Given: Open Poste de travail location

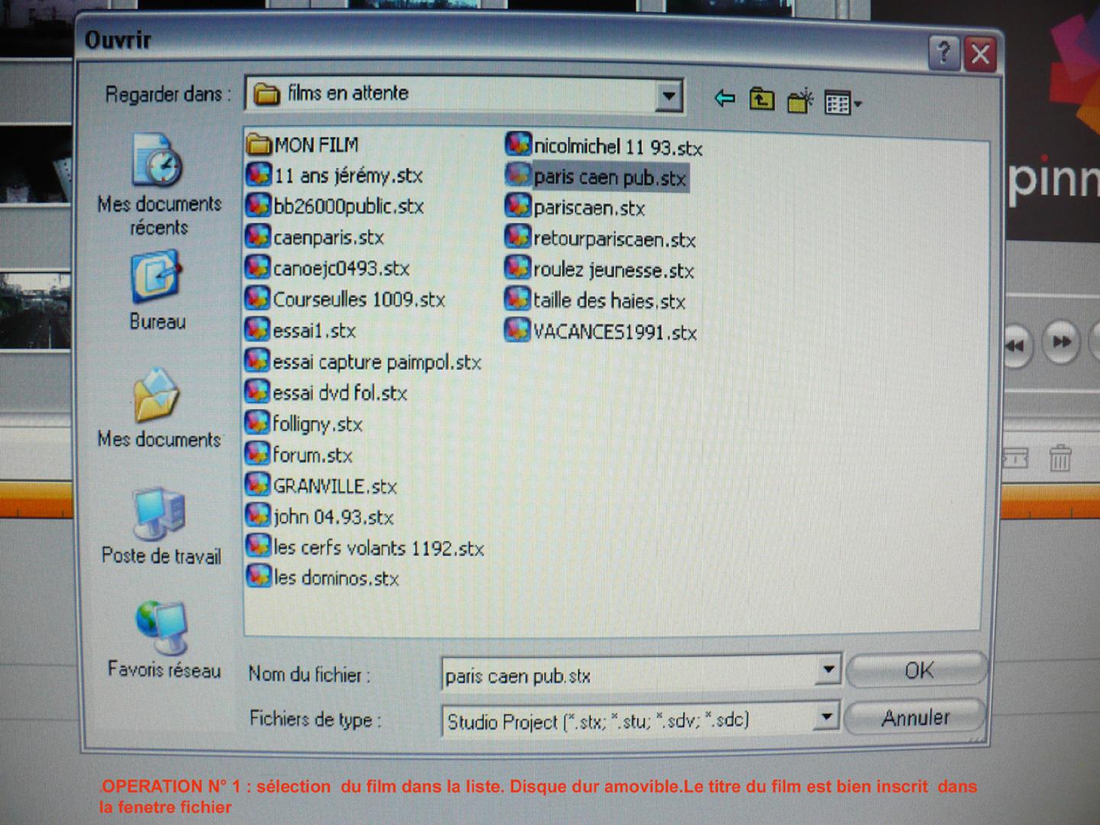Looking at the screenshot, I should [160, 526].
